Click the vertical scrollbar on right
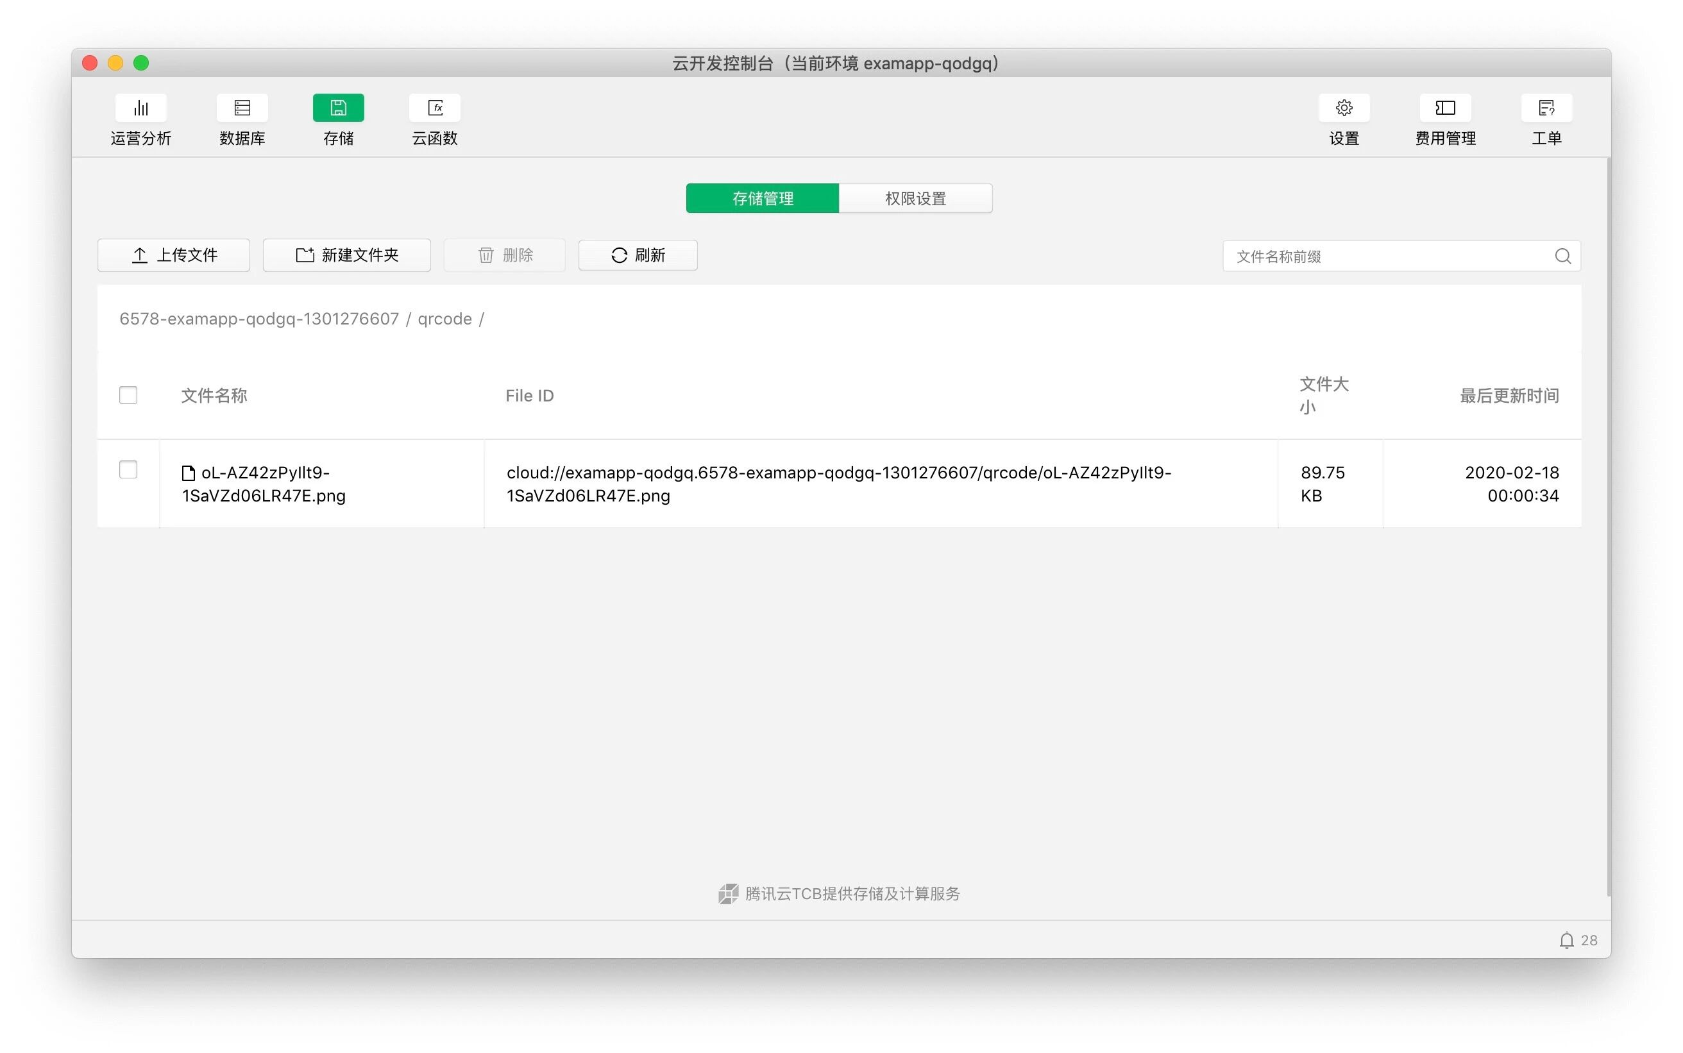 [x=1608, y=527]
